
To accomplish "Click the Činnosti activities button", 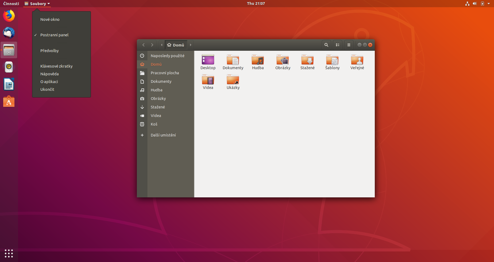I will tap(11, 3).
